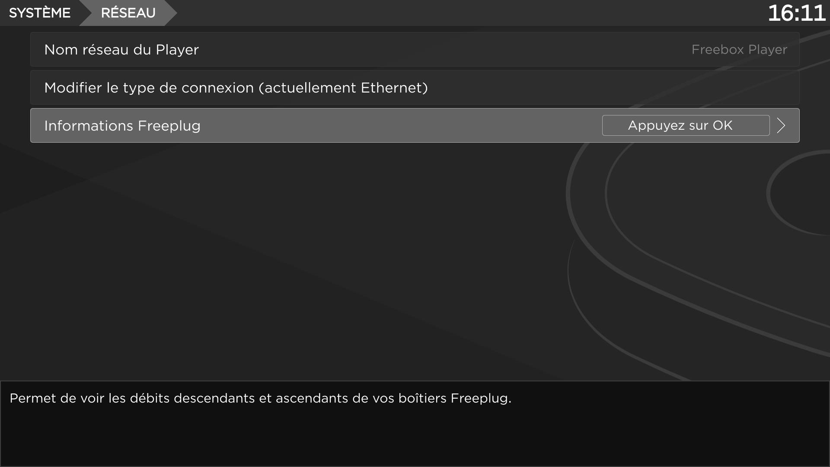Click the Freeplug description text at bottom
Screen dimensions: 830x467
[260, 398]
